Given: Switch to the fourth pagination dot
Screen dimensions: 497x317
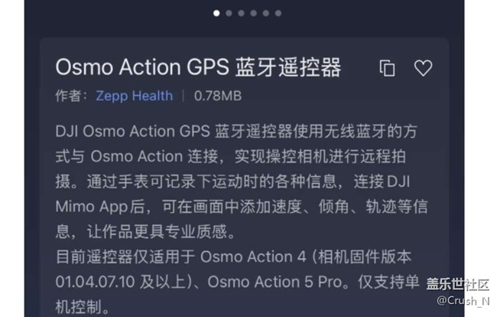Looking at the screenshot, I should click(x=254, y=13).
